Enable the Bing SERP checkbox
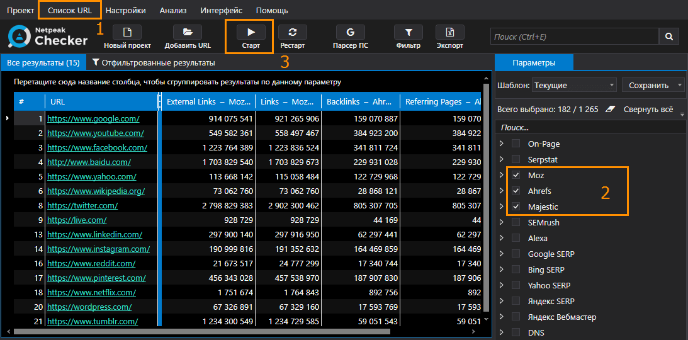This screenshot has height=340, width=688. (x=516, y=269)
